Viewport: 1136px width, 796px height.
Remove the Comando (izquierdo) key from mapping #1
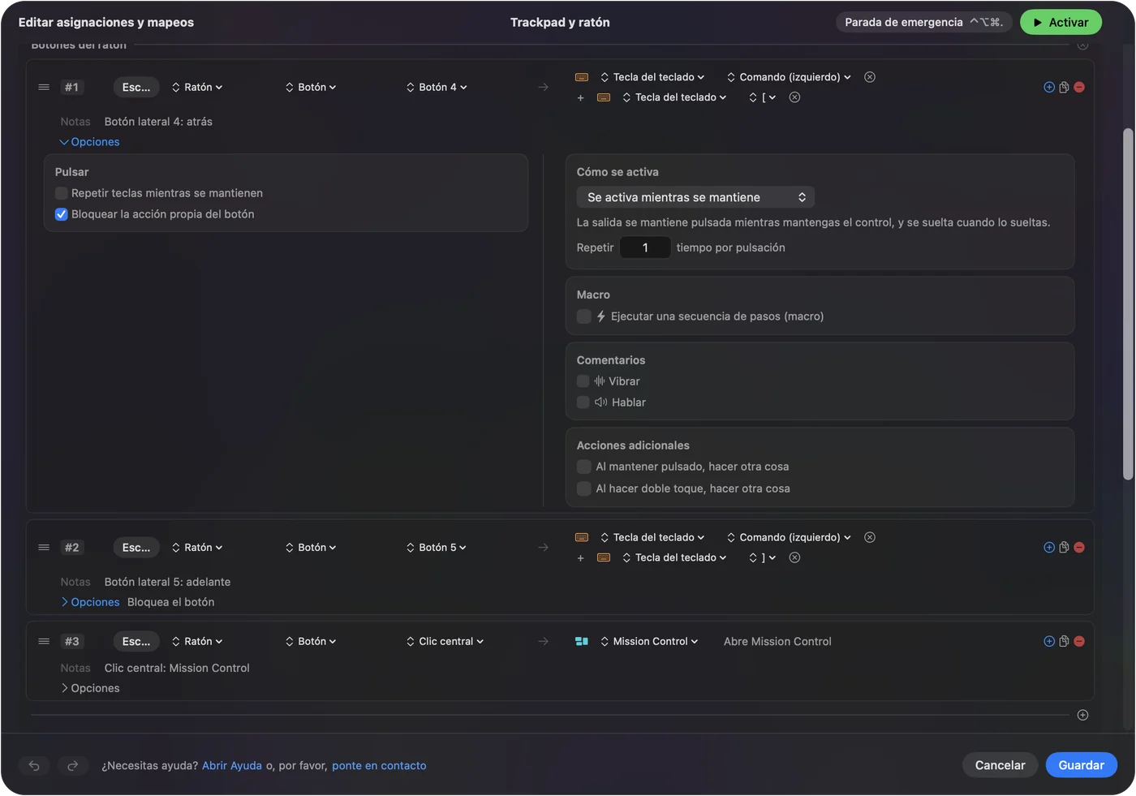[x=870, y=77]
